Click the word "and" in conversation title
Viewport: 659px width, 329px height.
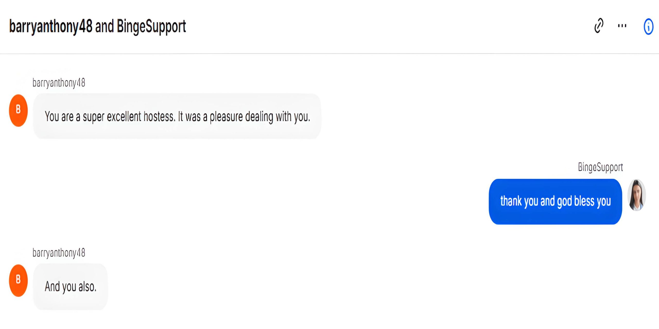105,26
